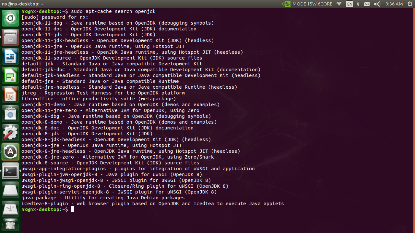Open System Settings wrench-and-gear icon
Viewport: 415px width, 233px height.
click(x=10, y=133)
